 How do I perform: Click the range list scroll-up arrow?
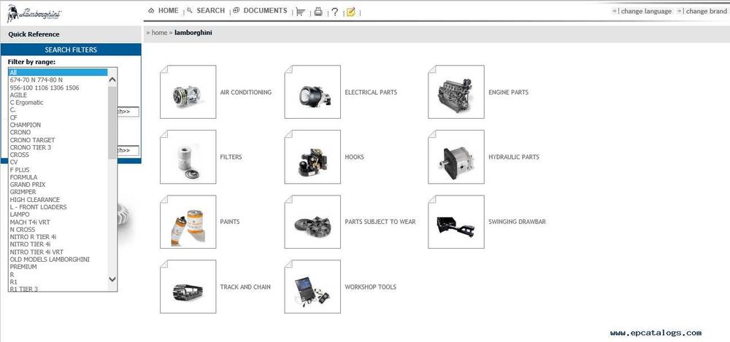112,80
